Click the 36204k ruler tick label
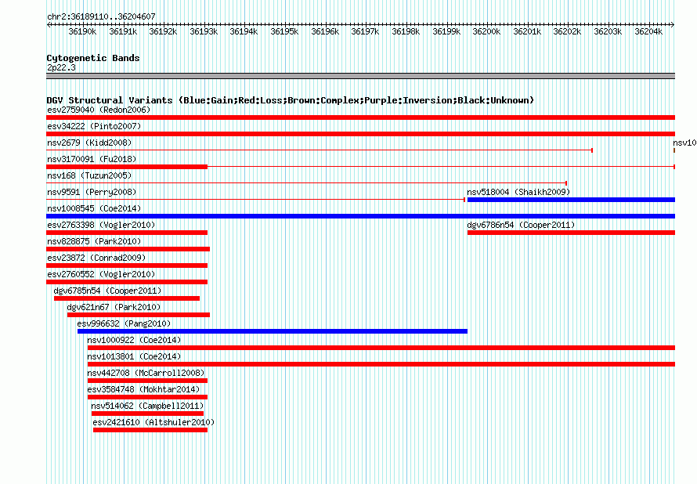The width and height of the screenshot is (697, 484). 648,31
